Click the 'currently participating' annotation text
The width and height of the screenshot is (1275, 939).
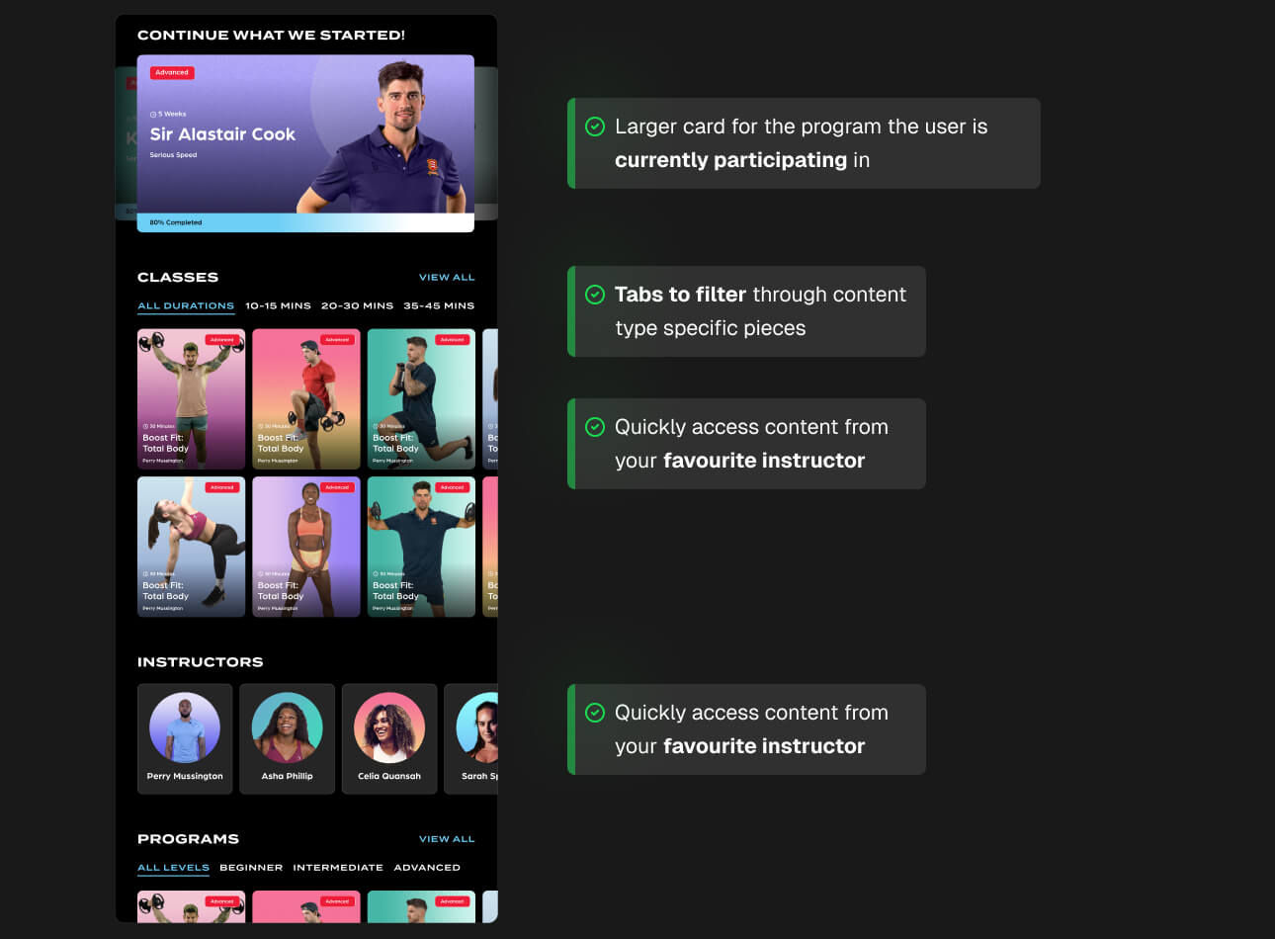(730, 160)
